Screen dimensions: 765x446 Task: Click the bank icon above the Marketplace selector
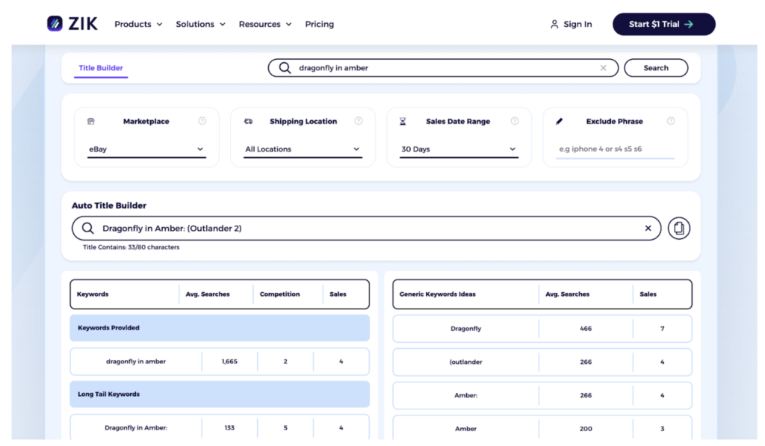(91, 120)
